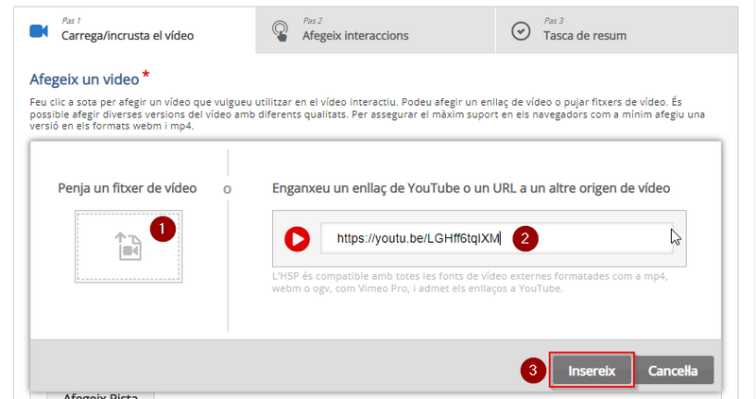Click the touch hand icon of Pas 2
This screenshot has height=399, width=756.
click(280, 31)
